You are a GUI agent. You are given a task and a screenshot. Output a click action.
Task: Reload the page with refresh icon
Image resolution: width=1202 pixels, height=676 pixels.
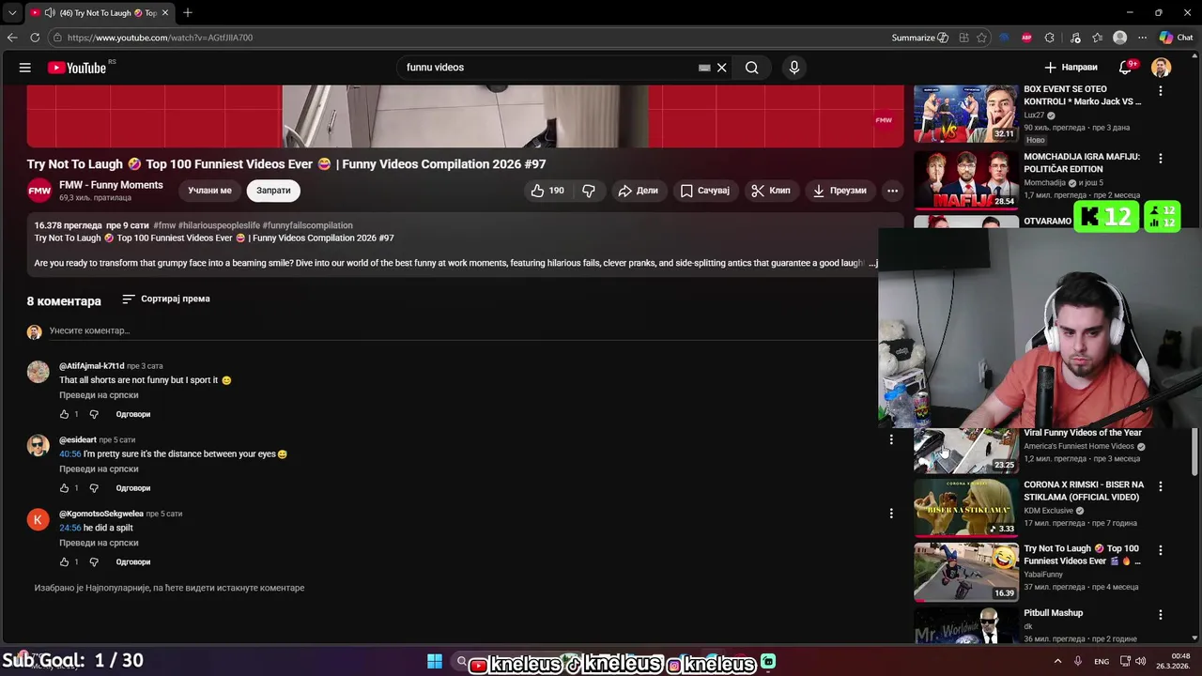[35, 38]
